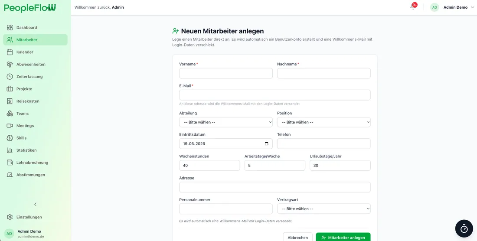Focus the Telefon input field

tap(323, 144)
